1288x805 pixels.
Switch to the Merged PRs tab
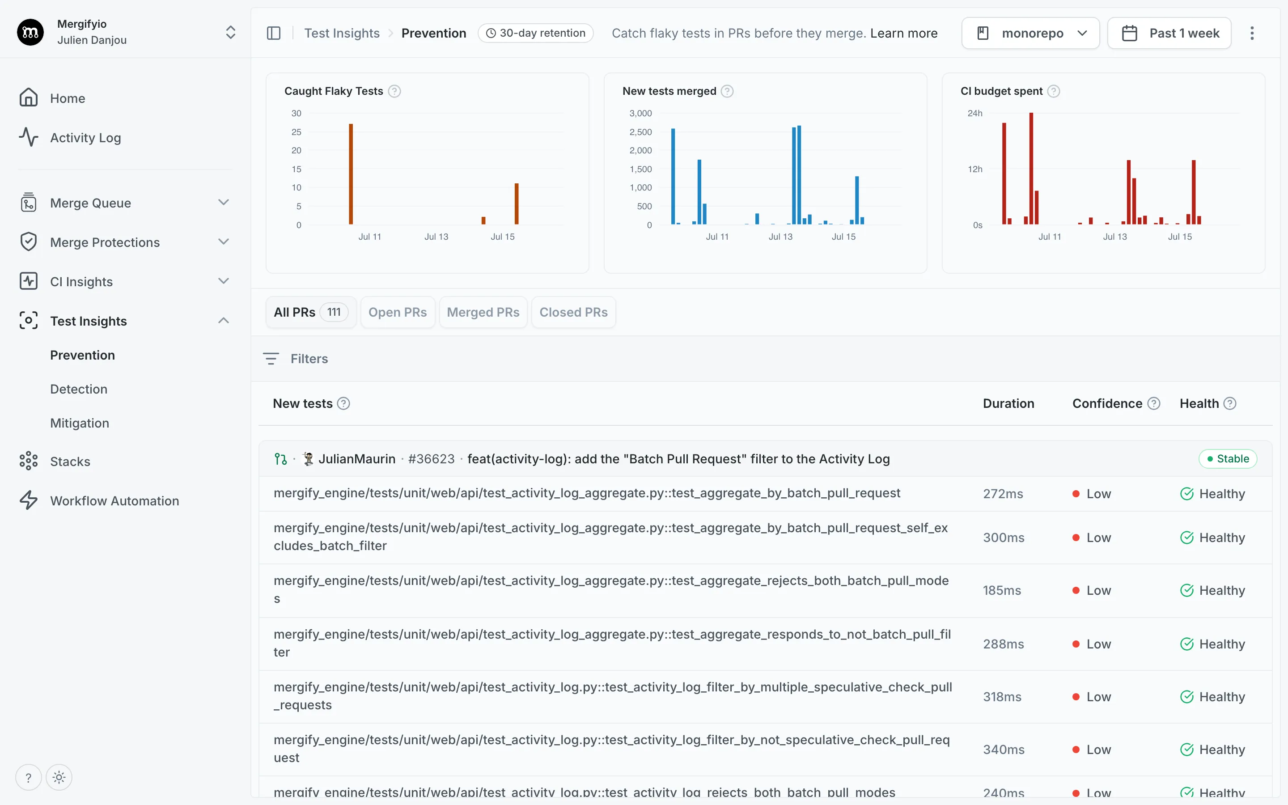click(x=483, y=312)
